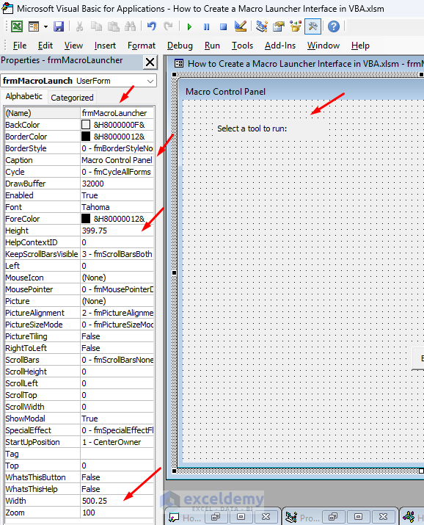This screenshot has width=424, height=525.
Task: Open the Insert UserForm dropdown arrow
Action: 45,26
